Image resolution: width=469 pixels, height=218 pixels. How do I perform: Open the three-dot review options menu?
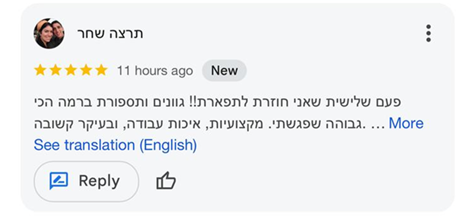[428, 33]
